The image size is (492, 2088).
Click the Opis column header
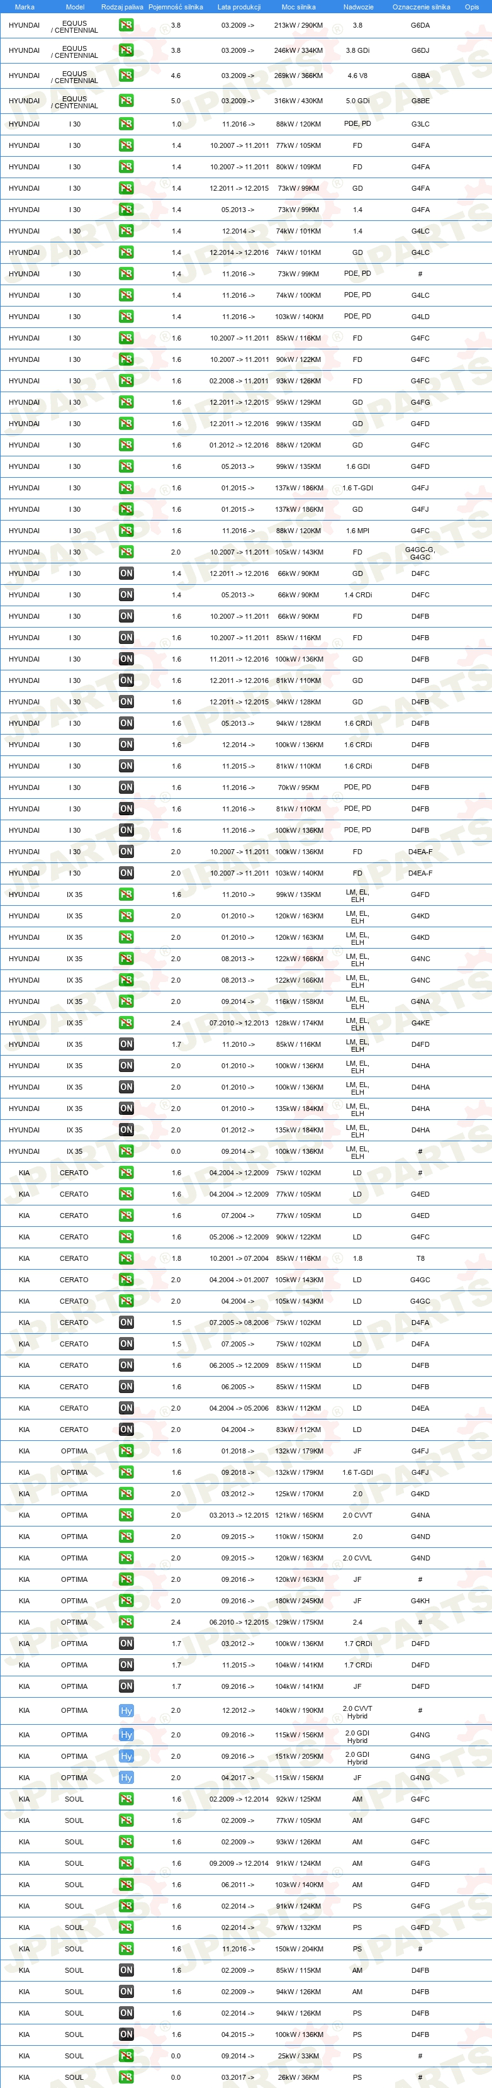[x=472, y=6]
